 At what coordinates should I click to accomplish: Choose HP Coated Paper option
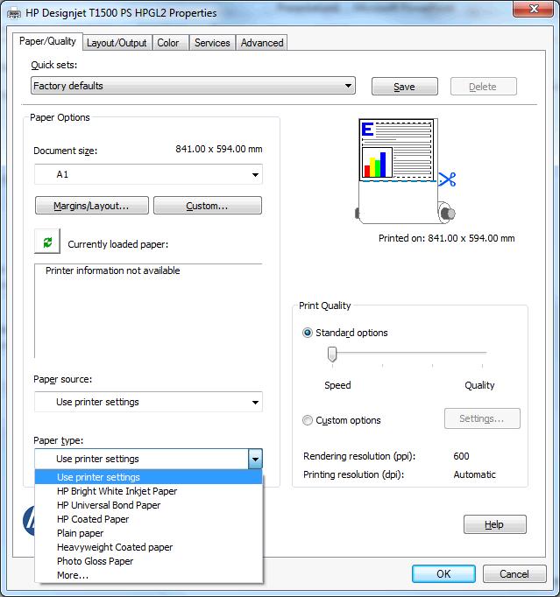[x=148, y=519]
